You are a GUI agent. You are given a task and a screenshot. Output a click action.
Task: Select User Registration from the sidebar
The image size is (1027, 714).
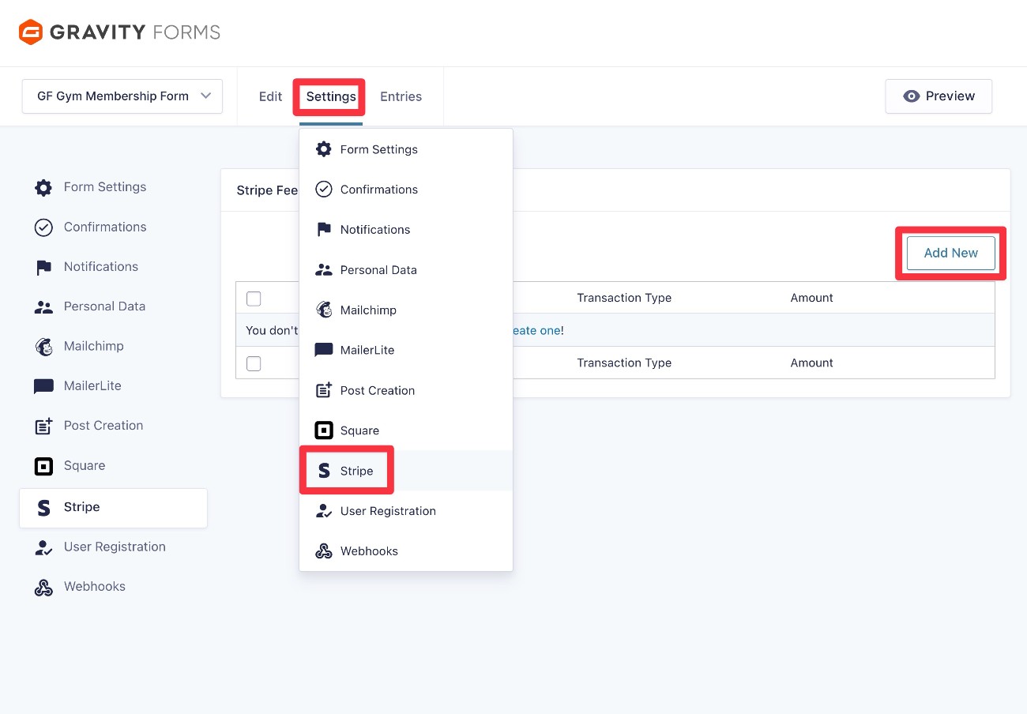(x=115, y=547)
